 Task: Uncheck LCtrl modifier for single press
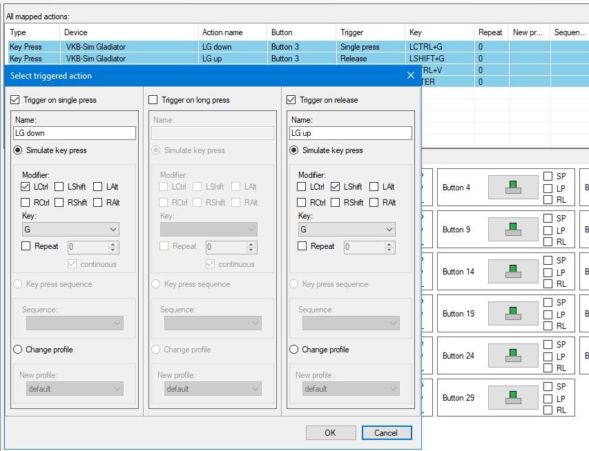pos(26,187)
